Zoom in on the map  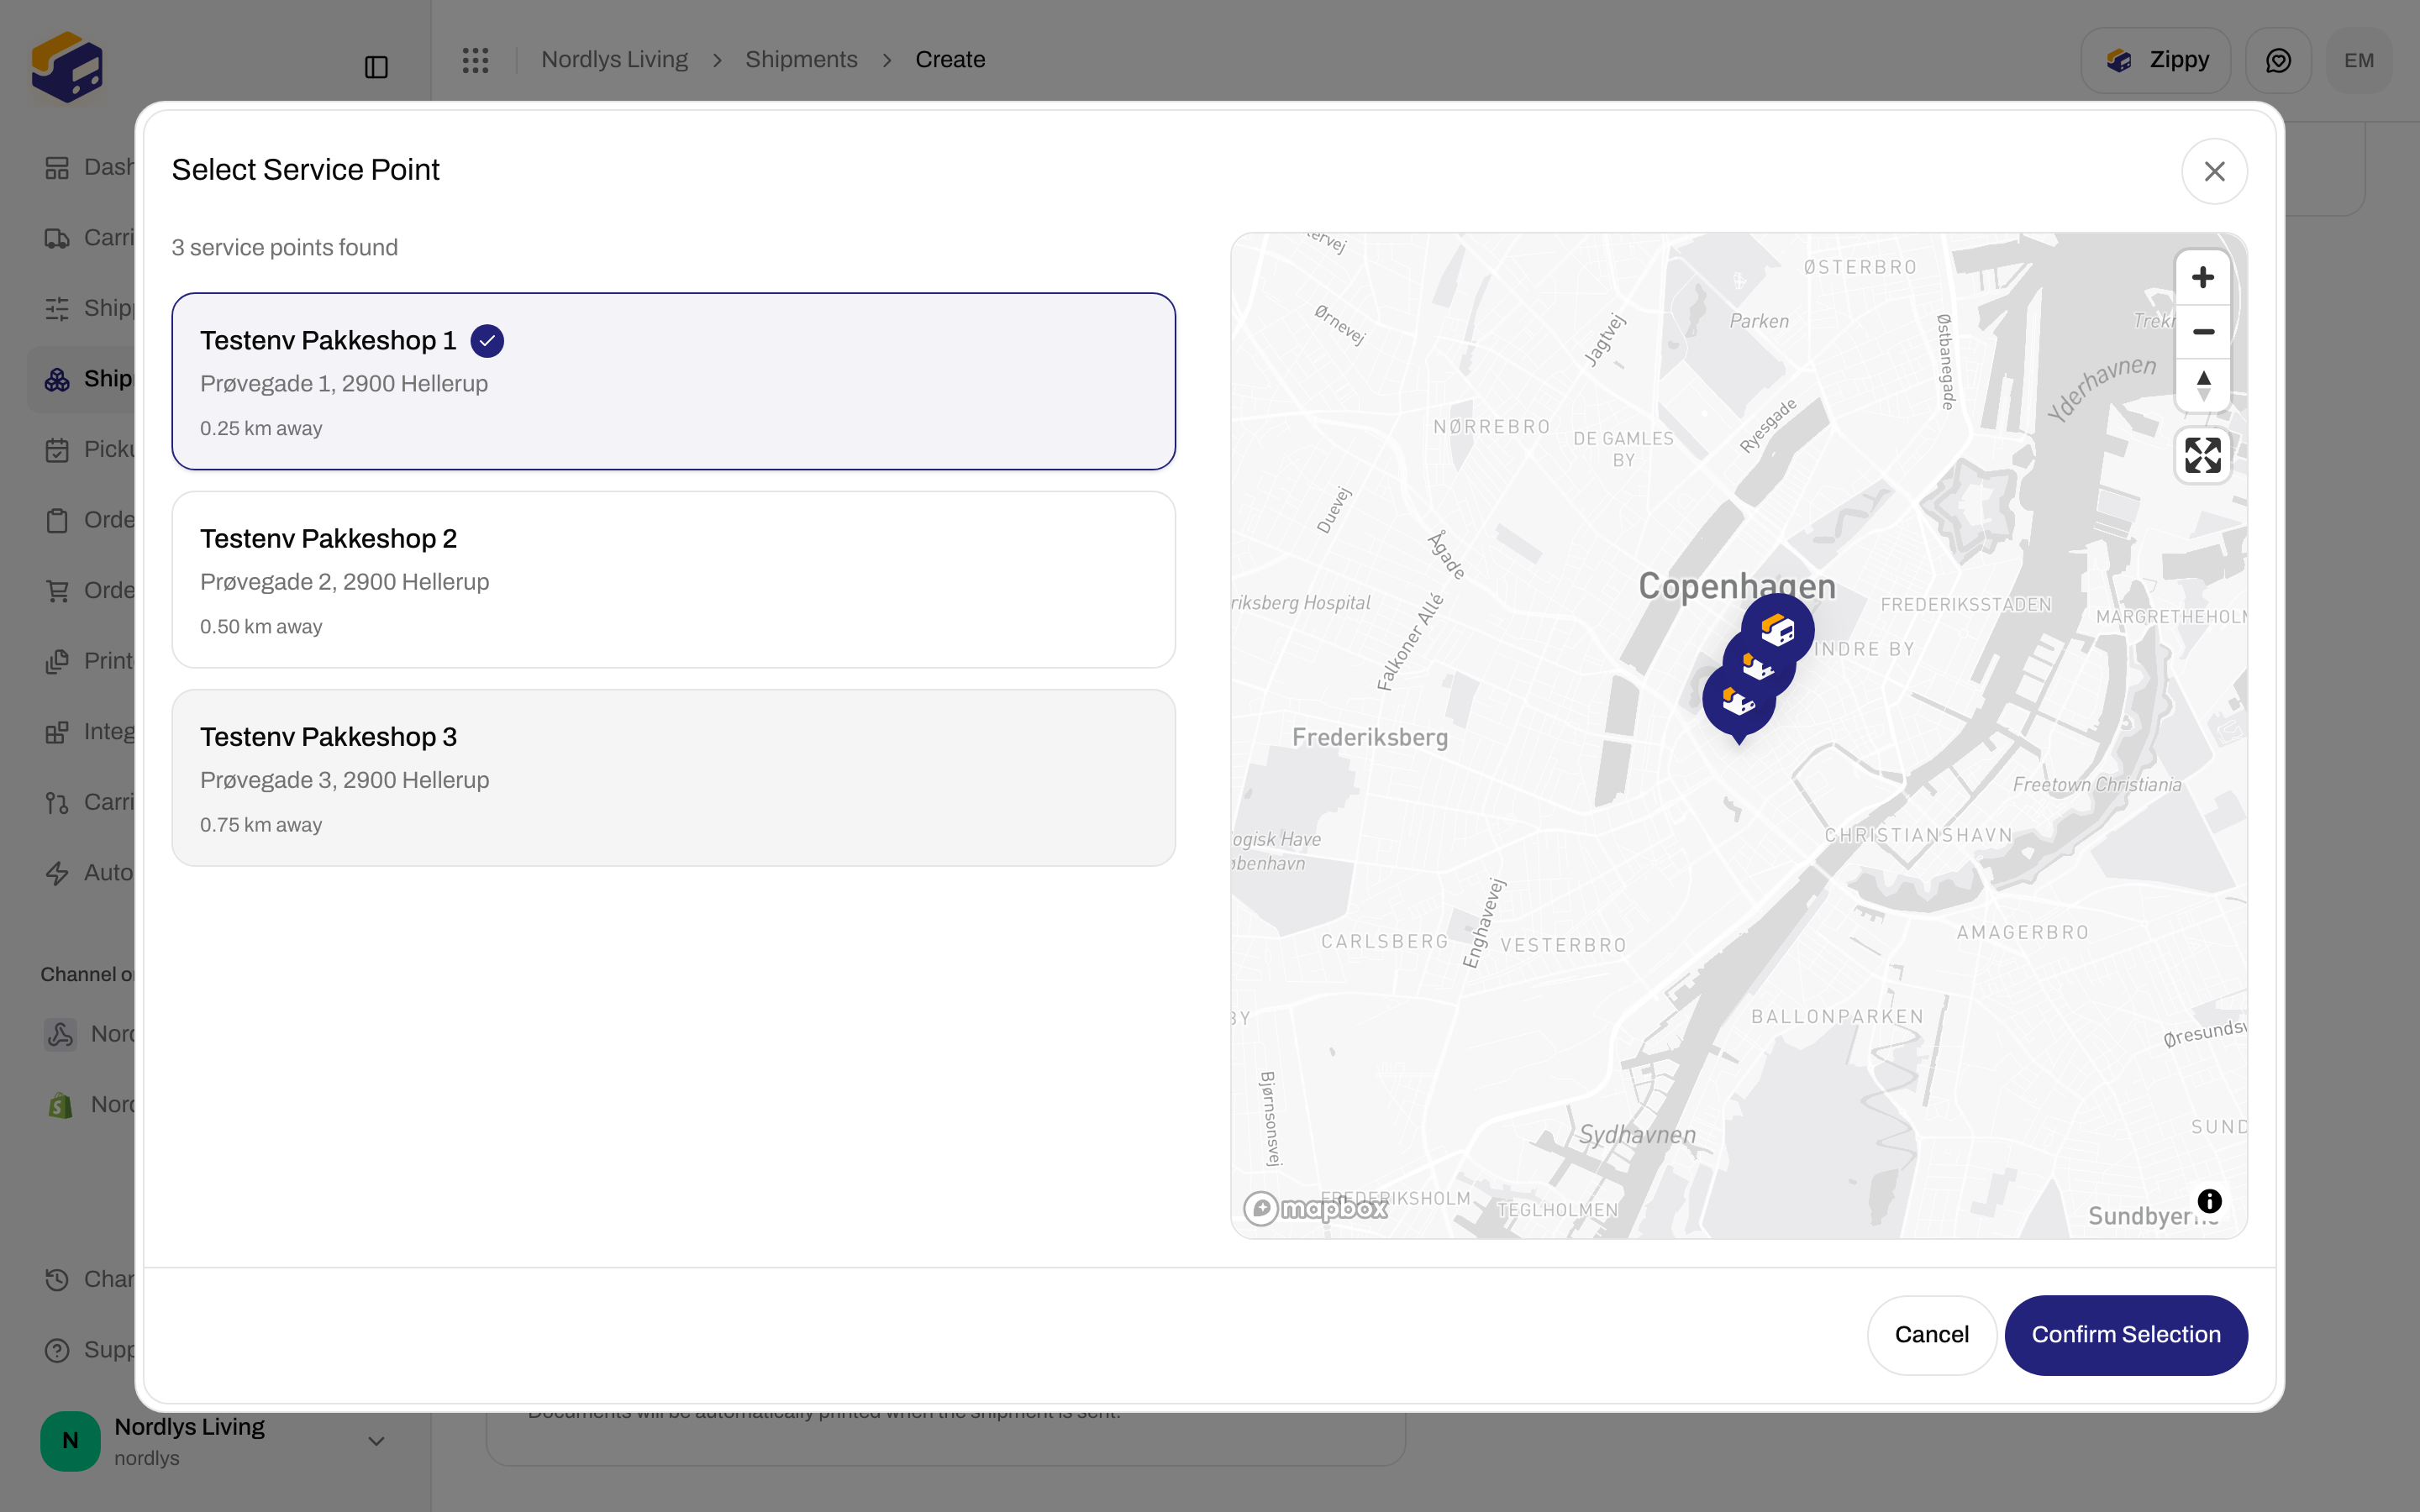(x=2202, y=278)
